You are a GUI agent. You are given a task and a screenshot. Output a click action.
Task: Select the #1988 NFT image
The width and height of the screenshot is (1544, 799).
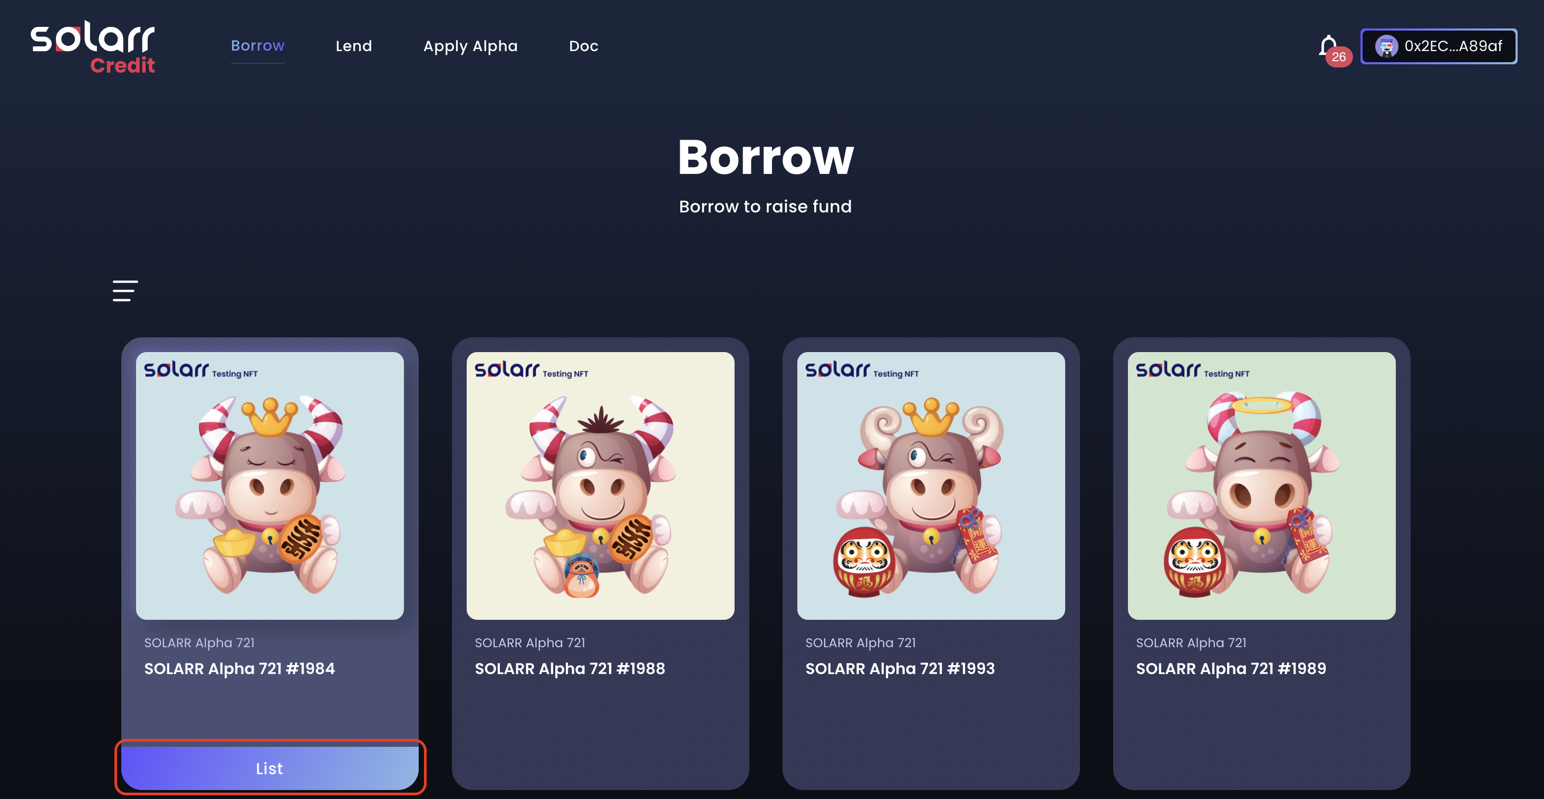tap(601, 486)
